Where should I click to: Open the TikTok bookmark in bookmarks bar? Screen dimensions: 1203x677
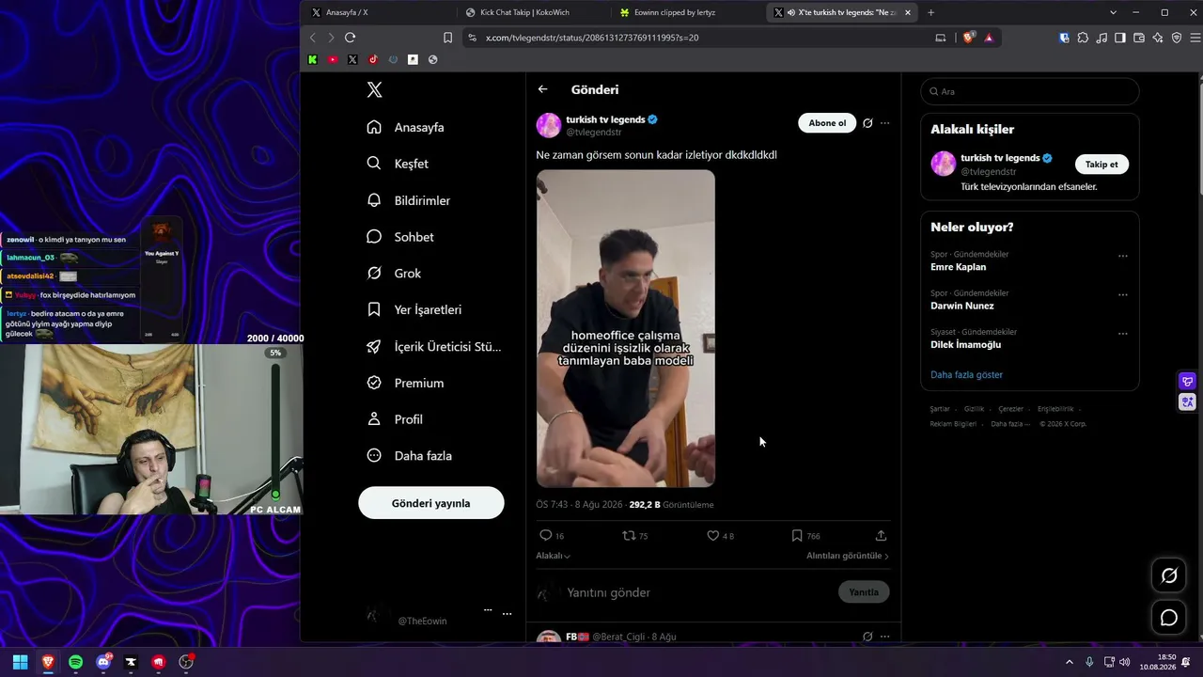tap(373, 59)
